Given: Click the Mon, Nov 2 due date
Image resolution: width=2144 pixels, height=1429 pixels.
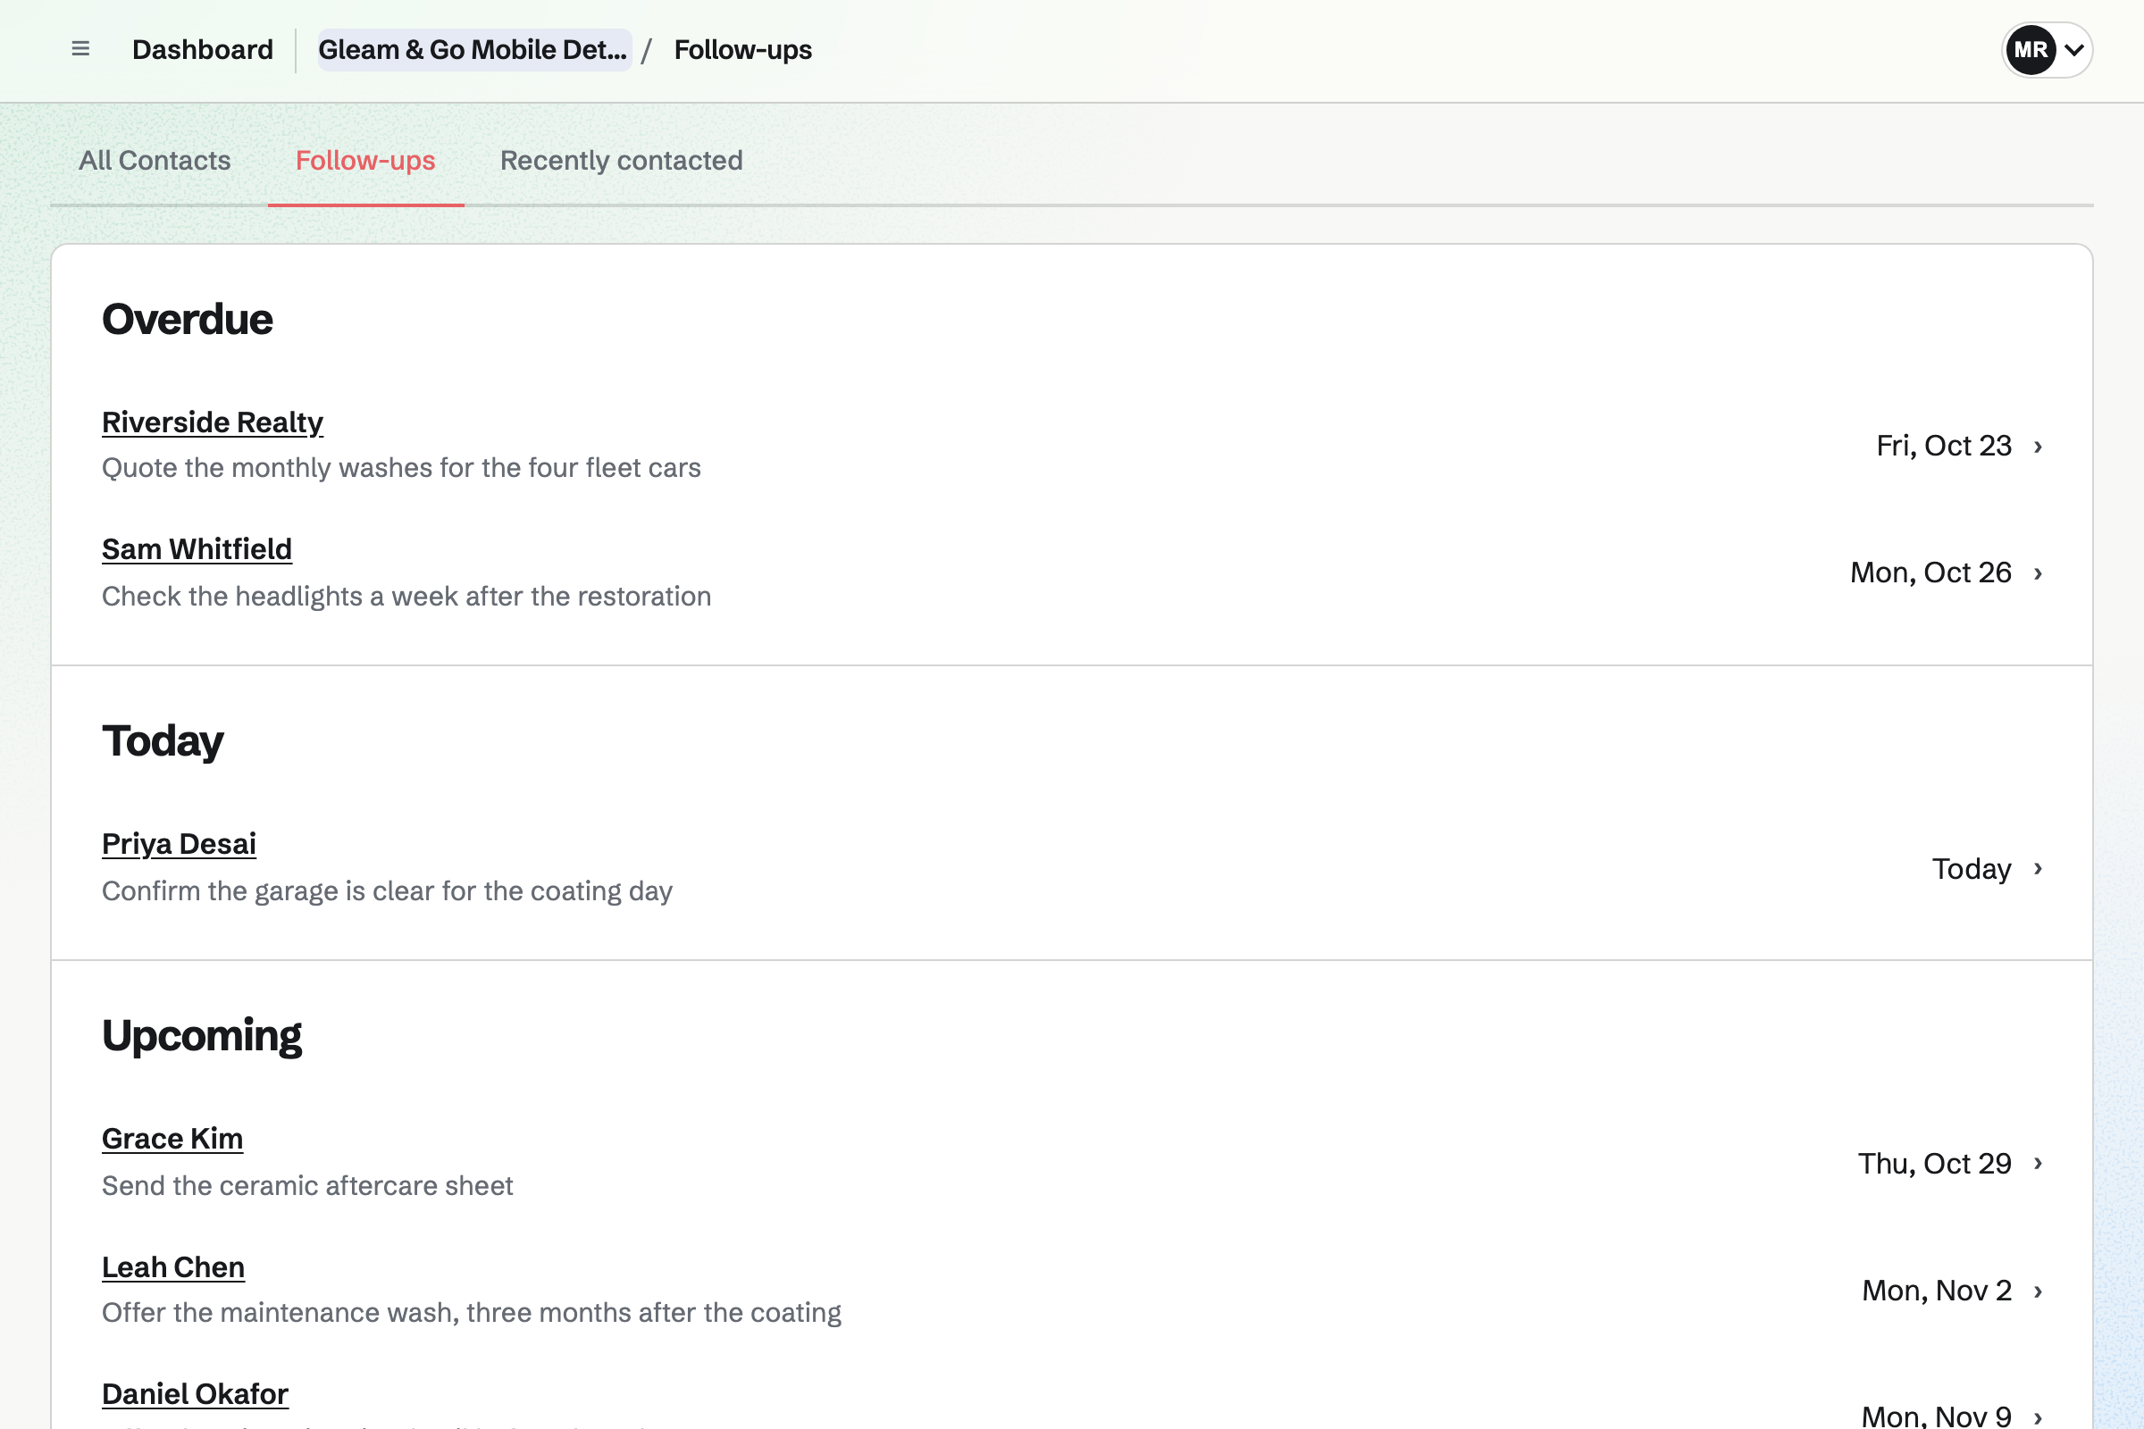Looking at the screenshot, I should pos(1936,1291).
